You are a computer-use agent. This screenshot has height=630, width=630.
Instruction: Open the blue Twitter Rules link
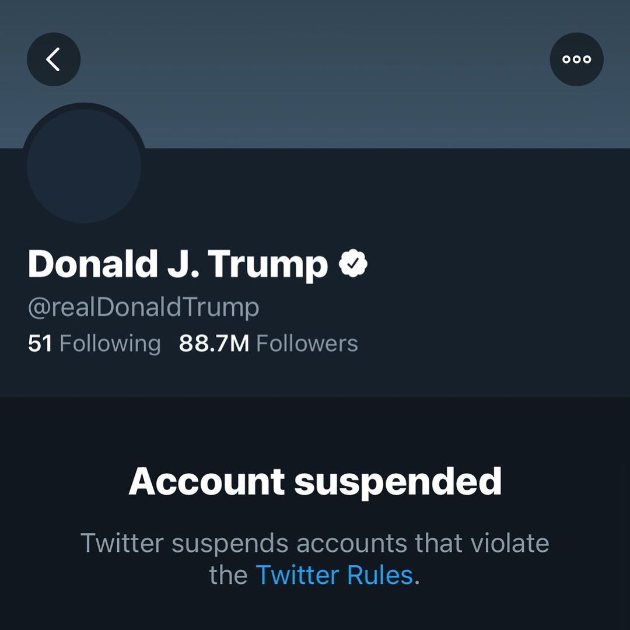pos(334,575)
